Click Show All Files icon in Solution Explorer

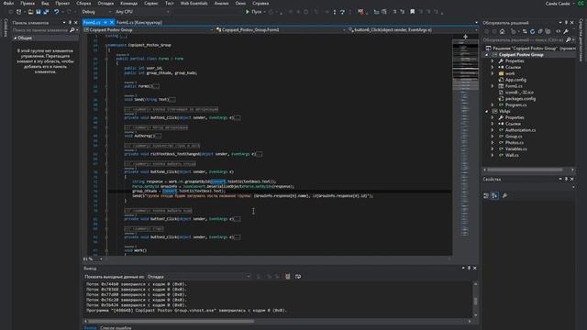tap(548, 31)
